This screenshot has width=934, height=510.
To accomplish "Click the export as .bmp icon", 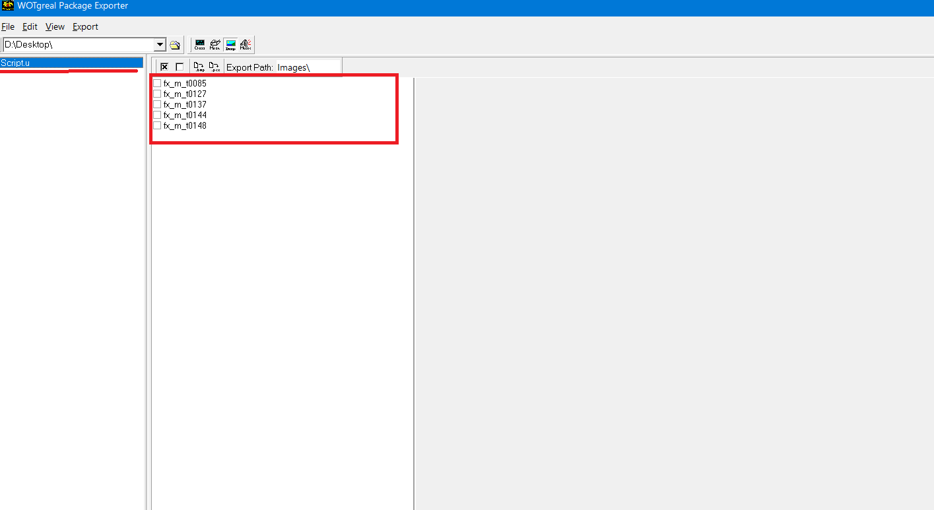I will (x=199, y=67).
